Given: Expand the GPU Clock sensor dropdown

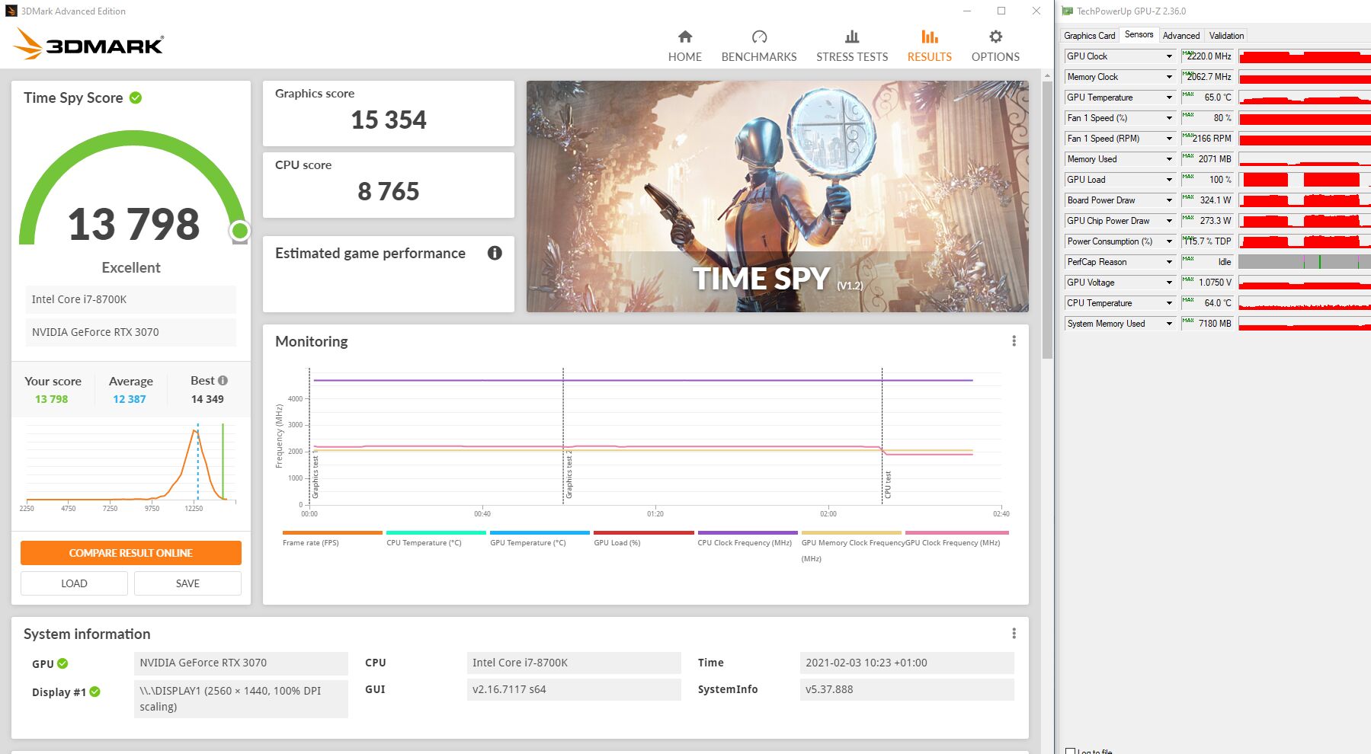Looking at the screenshot, I should [x=1169, y=56].
